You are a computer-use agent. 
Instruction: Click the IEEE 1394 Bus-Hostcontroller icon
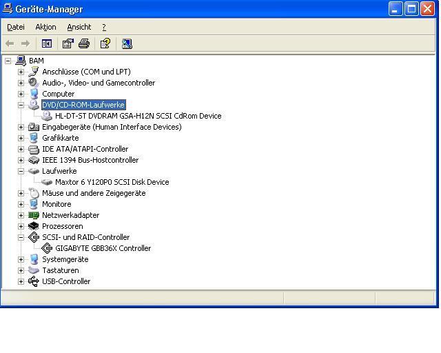coord(34,160)
